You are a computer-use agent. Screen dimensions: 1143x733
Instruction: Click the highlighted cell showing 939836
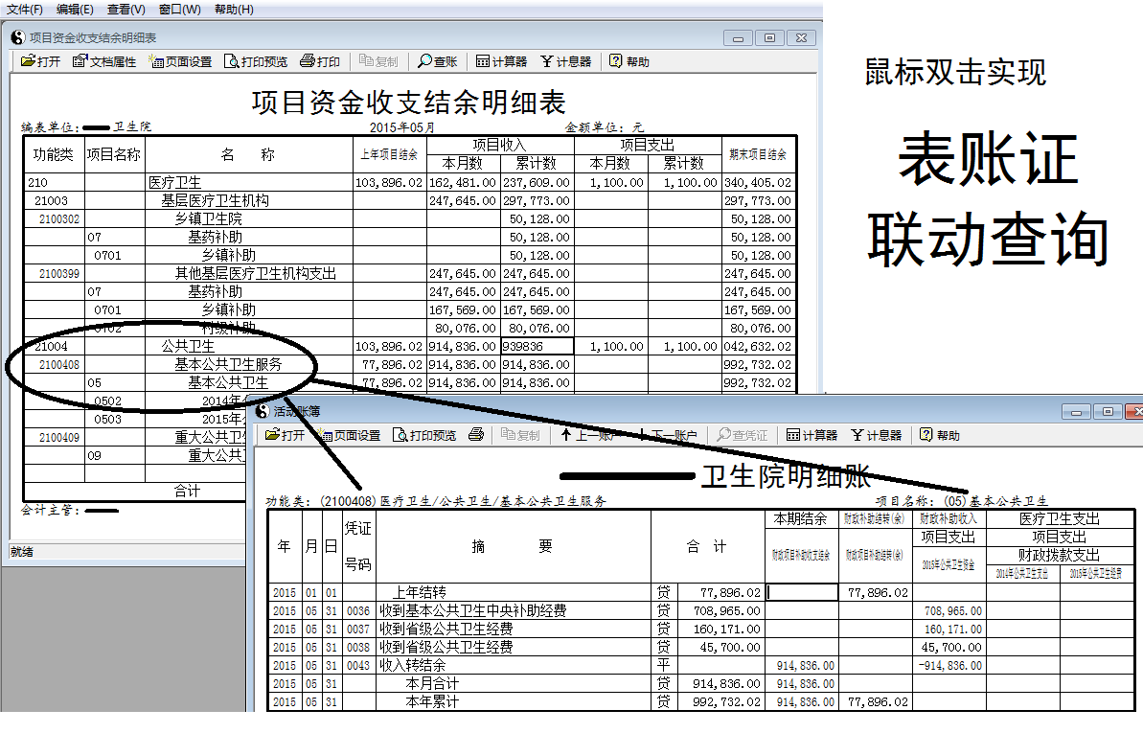537,347
